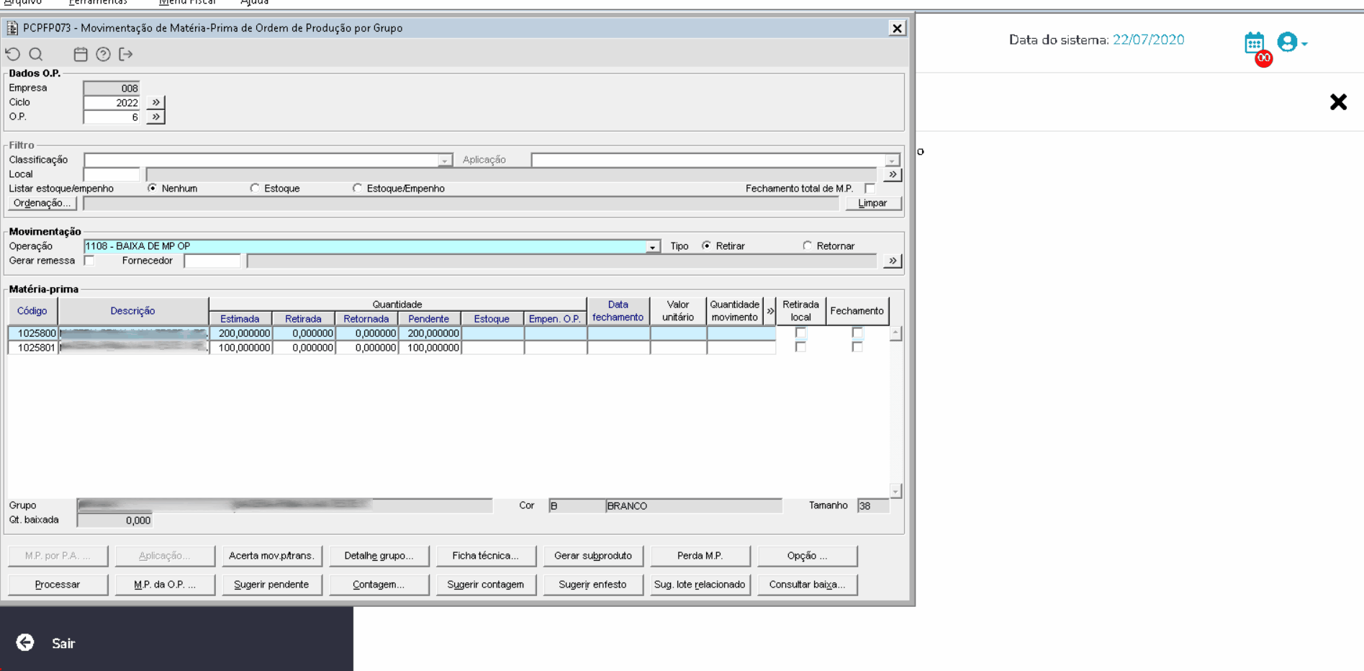The image size is (1364, 671).
Task: Open the Ferramentas menu
Action: coord(98,2)
